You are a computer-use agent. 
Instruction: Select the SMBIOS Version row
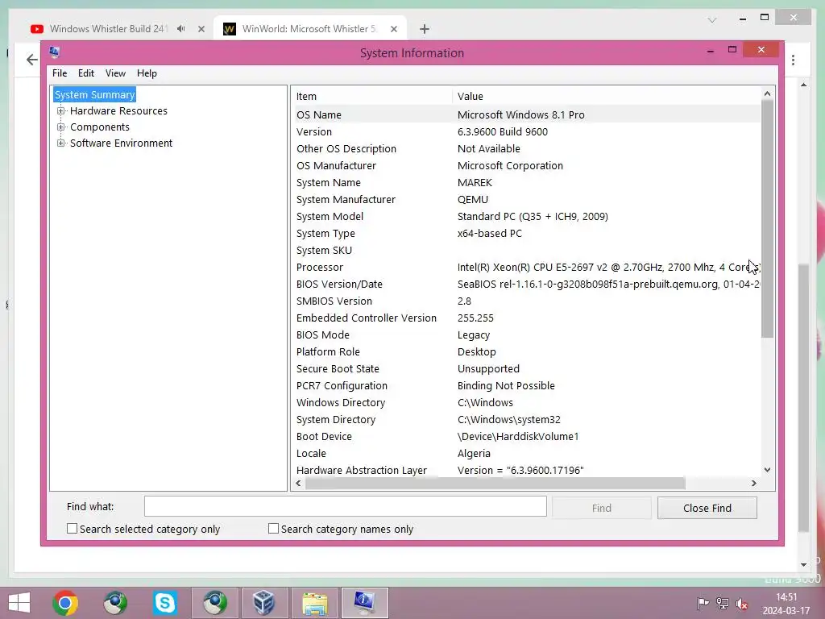[527, 301]
